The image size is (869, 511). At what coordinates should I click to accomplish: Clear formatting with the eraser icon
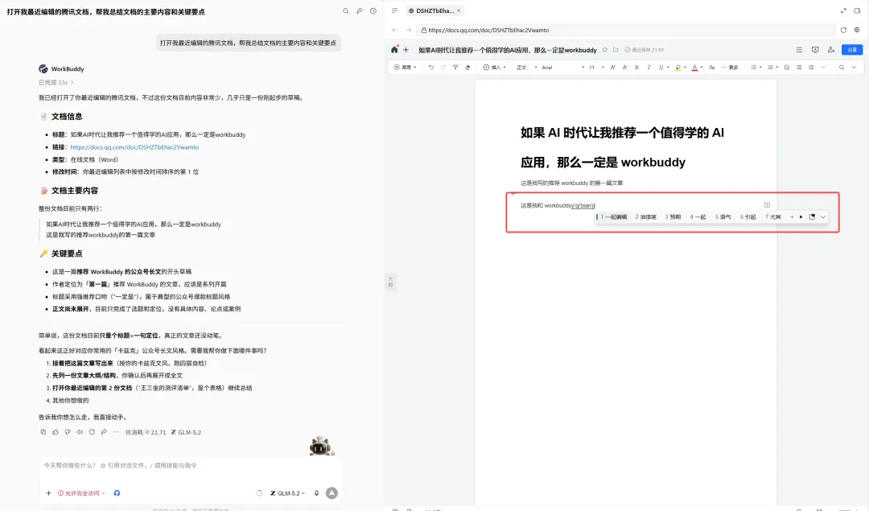coord(467,67)
